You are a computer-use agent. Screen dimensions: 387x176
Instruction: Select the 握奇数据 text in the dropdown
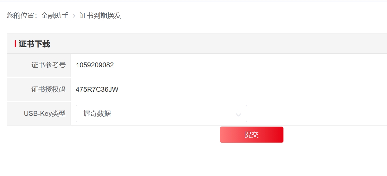[x=97, y=114]
